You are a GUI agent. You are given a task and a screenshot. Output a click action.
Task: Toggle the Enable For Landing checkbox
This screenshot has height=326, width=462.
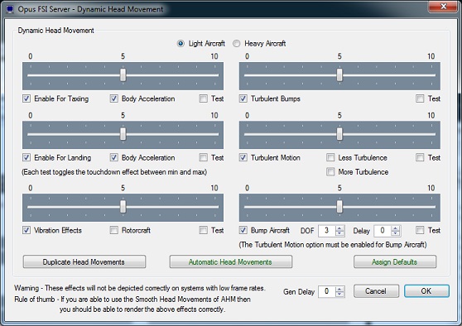click(x=26, y=157)
